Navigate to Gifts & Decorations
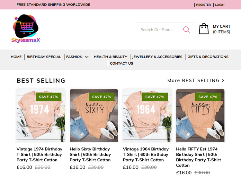 208,57
